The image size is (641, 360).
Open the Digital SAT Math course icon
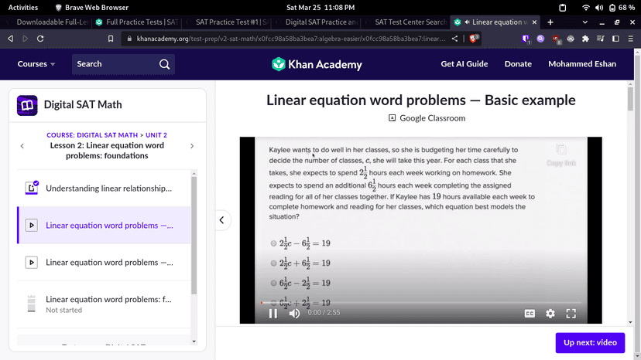27,105
